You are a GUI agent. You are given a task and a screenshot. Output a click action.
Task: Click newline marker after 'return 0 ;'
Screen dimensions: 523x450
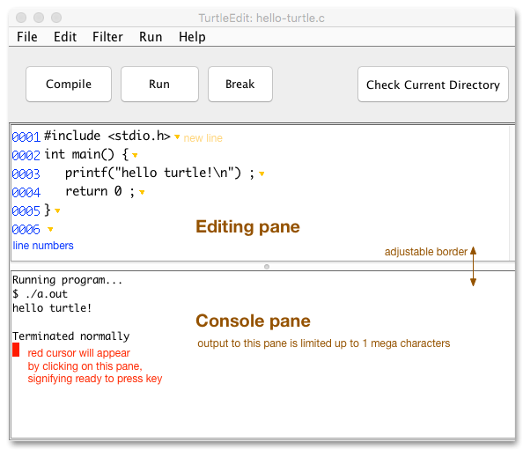click(142, 192)
